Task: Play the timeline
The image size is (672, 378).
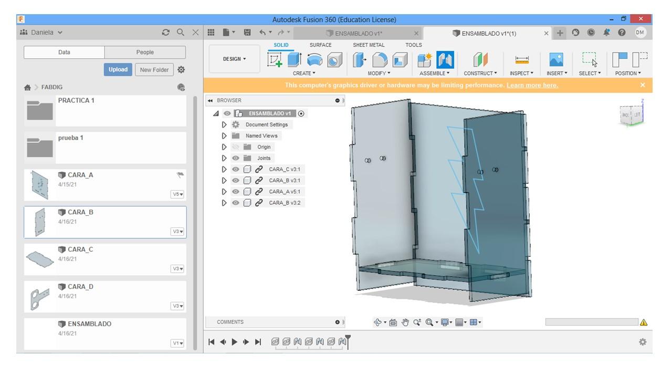Action: click(235, 342)
